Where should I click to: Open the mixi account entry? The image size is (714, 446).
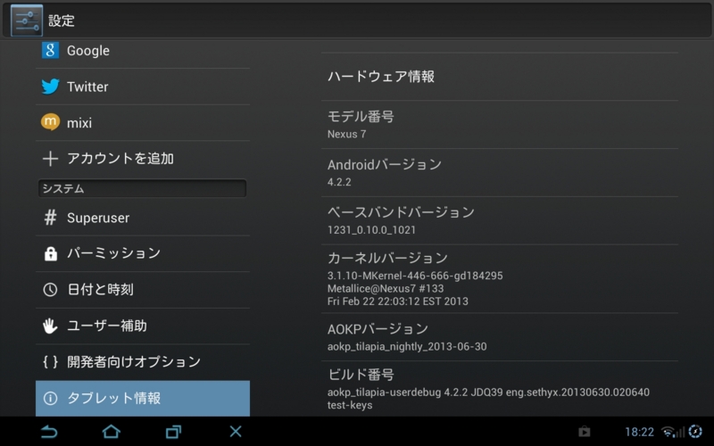point(143,123)
